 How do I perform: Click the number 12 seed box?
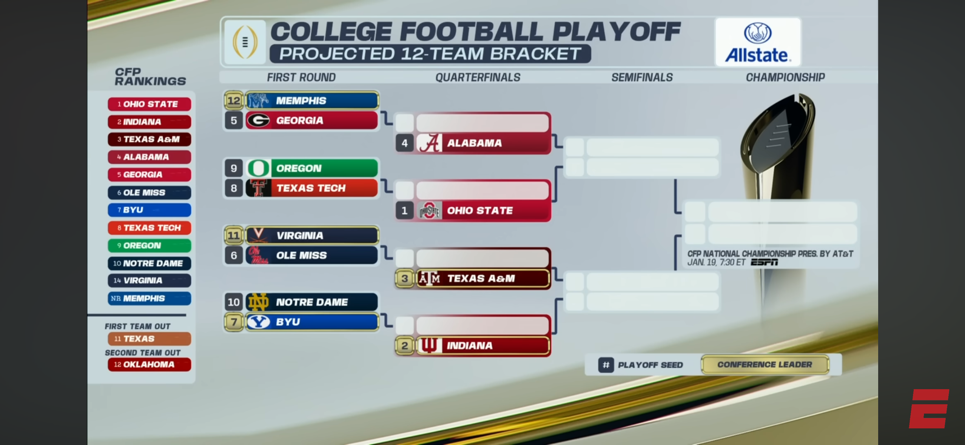[x=234, y=101]
